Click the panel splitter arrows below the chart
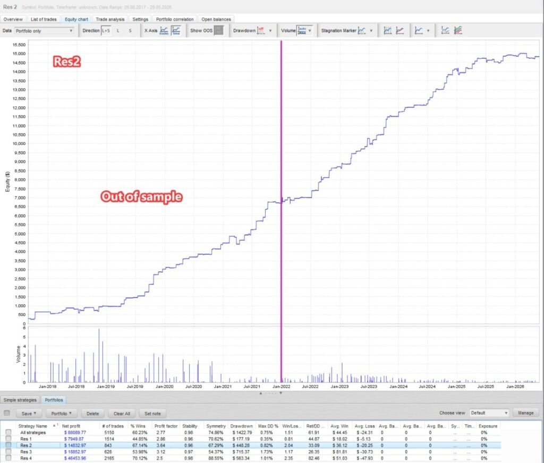This screenshot has width=544, height=463. (270, 393)
